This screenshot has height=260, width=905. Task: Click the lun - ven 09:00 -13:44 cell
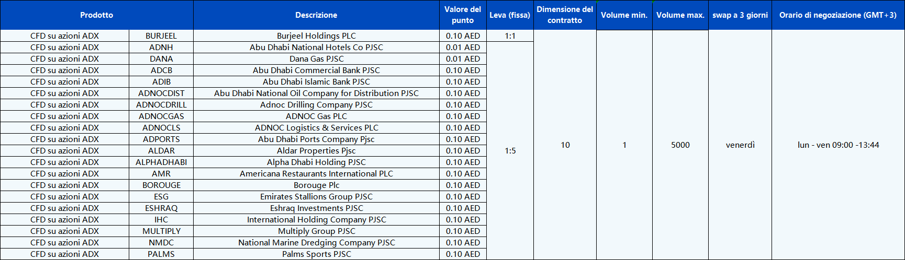click(x=838, y=145)
